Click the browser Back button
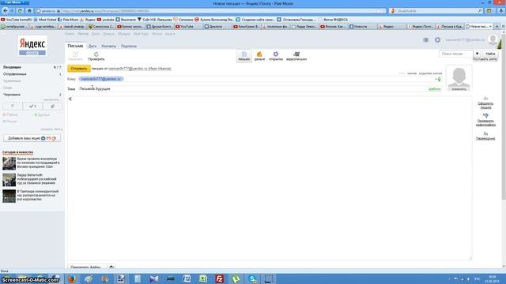 6,10
